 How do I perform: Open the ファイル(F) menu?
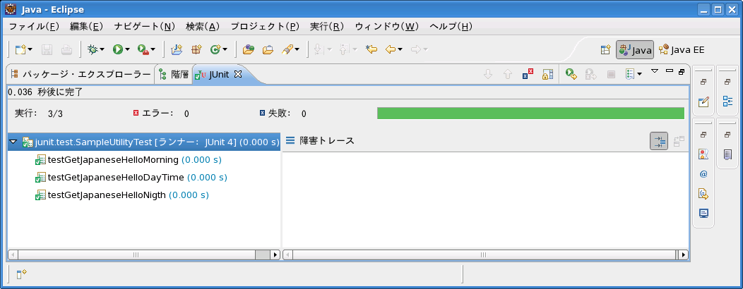click(x=34, y=27)
